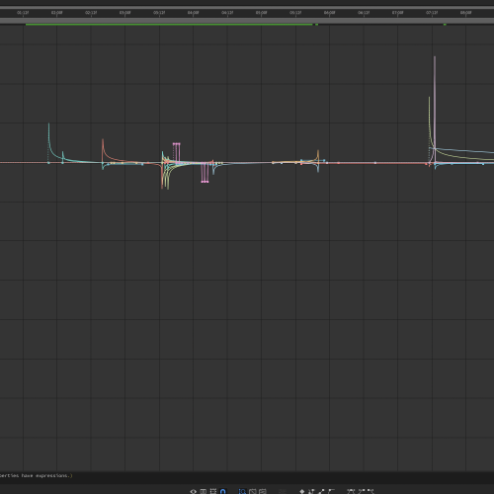Click the green work area bar
This screenshot has height=494, width=494.
pyautogui.click(x=169, y=24)
